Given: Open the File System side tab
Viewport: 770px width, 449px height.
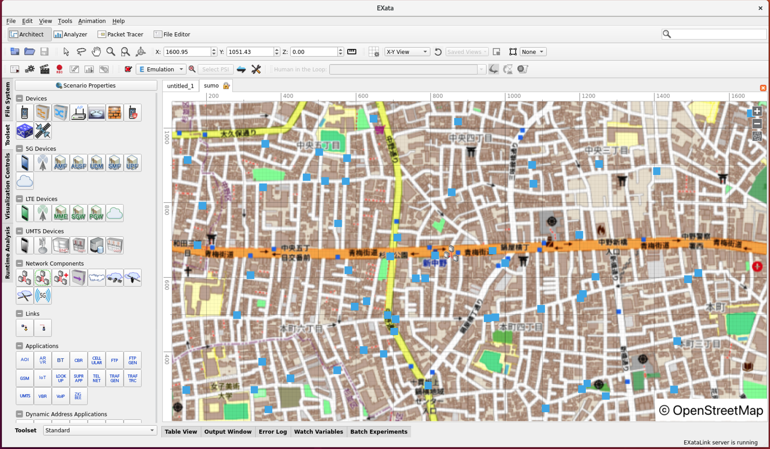Looking at the screenshot, I should click(7, 100).
